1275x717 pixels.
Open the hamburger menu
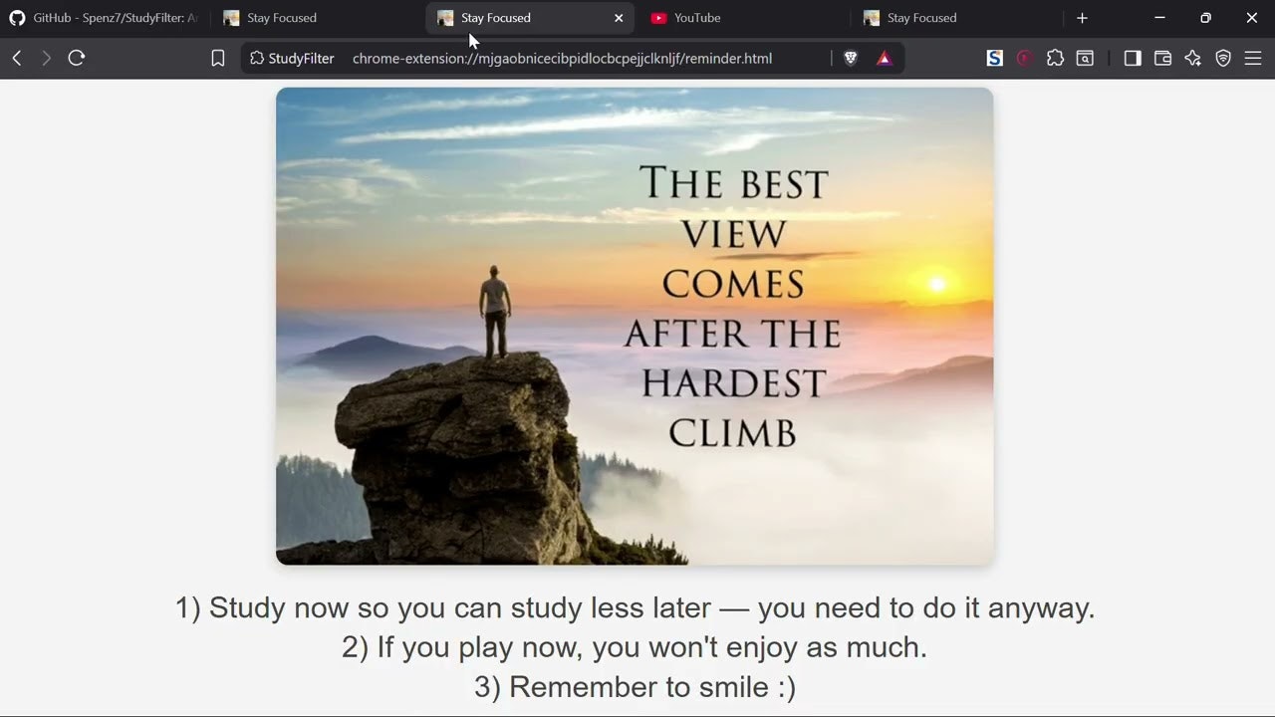pyautogui.click(x=1253, y=58)
